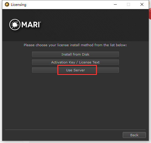The width and height of the screenshot is (151, 143).
Task: Click the dark header banner right of MARI logo
Action: coord(95,25)
